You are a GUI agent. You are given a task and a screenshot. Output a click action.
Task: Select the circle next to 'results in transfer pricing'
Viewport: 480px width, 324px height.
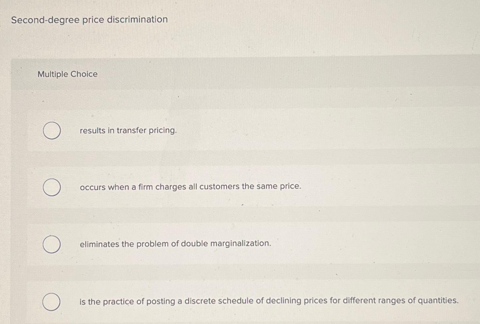click(52, 130)
